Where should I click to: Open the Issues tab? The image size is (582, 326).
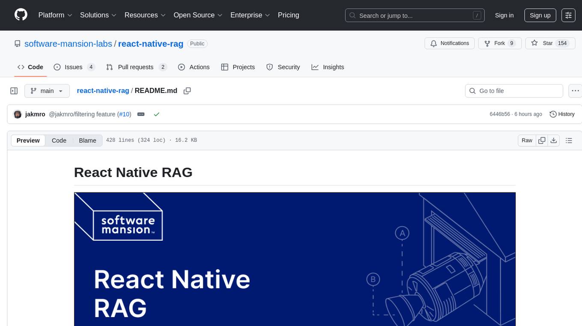click(74, 67)
